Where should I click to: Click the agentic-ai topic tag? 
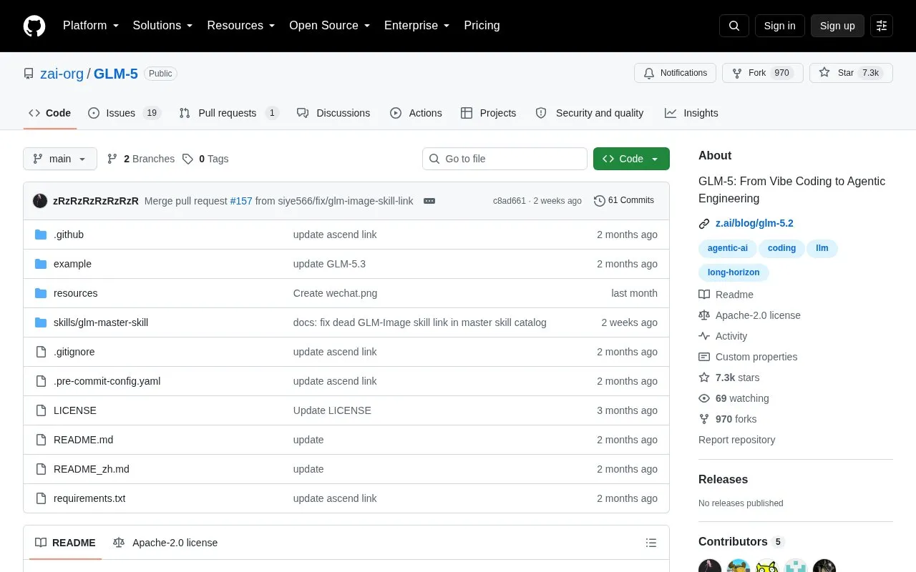728,248
